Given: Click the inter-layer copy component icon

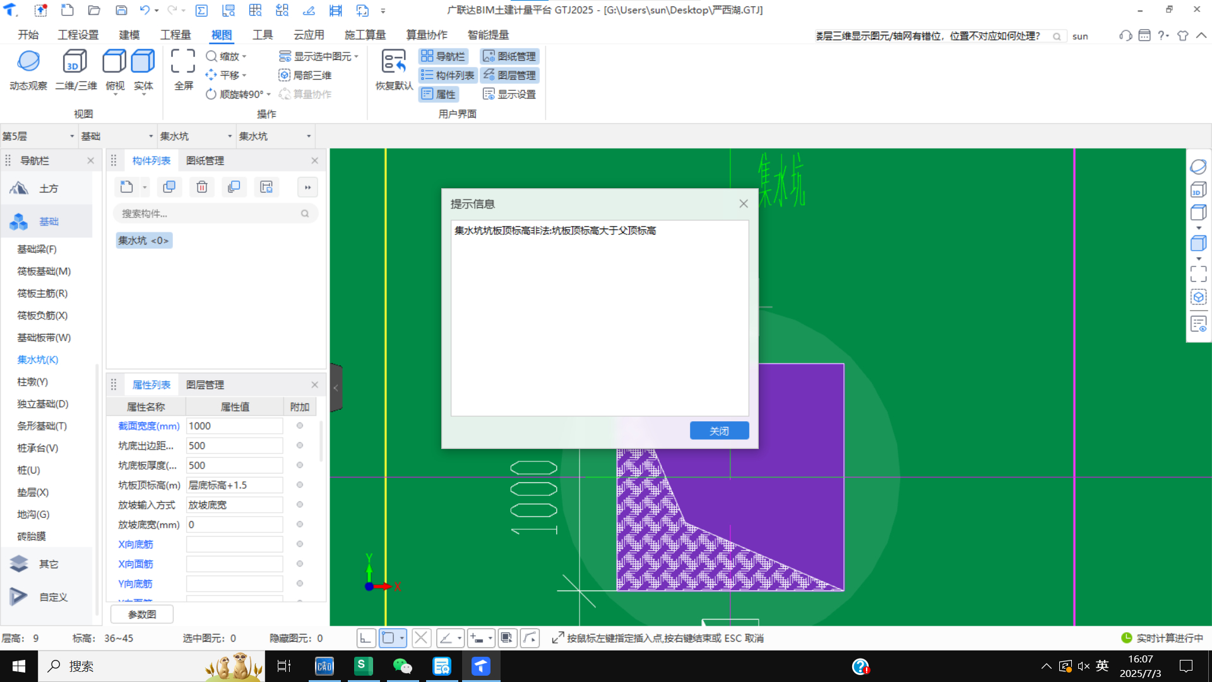Looking at the screenshot, I should click(x=234, y=187).
